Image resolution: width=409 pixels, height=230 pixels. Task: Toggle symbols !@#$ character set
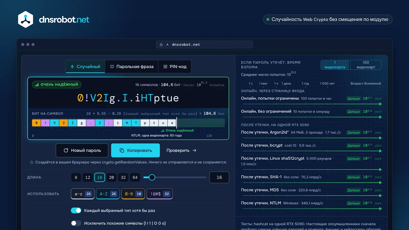[160, 194]
